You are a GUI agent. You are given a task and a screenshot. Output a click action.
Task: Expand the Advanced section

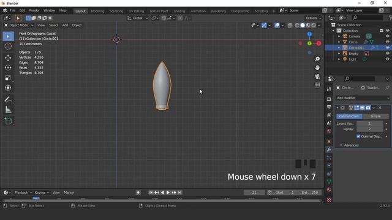tap(349, 145)
